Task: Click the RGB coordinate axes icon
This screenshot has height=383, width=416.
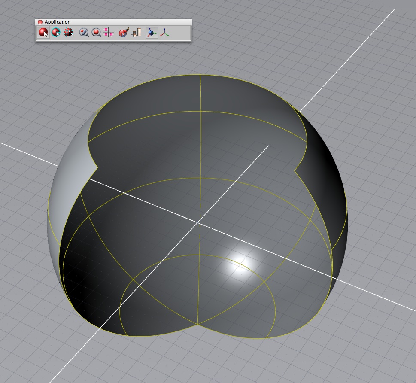Action: 165,33
